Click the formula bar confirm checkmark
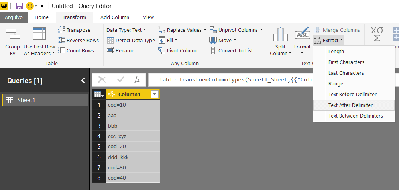This screenshot has height=190, width=399. pos(121,79)
